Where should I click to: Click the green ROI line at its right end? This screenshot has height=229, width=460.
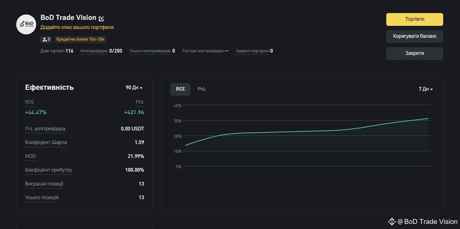pos(428,118)
